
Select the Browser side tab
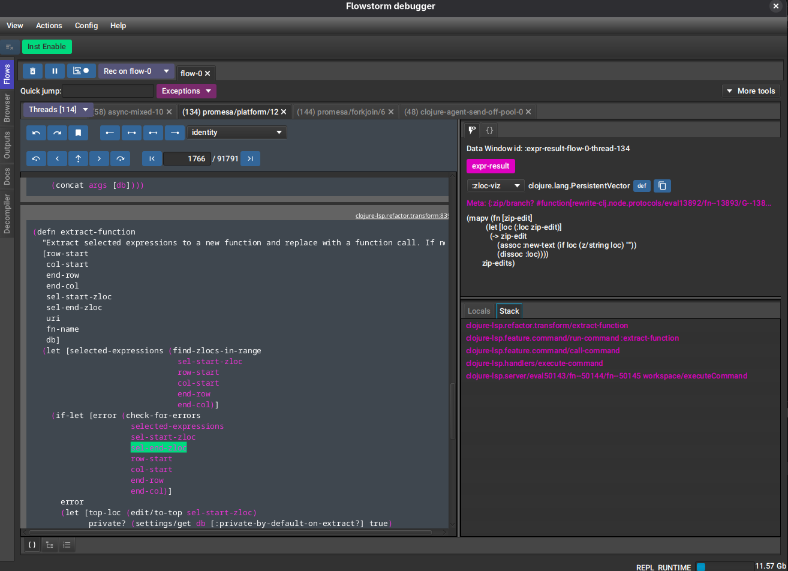tap(7, 107)
